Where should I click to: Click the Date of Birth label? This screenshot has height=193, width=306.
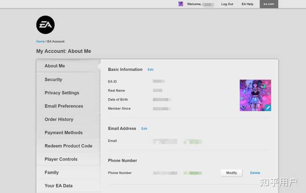click(x=118, y=100)
